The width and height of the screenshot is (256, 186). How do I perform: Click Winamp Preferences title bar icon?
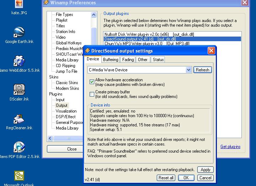(46, 2)
